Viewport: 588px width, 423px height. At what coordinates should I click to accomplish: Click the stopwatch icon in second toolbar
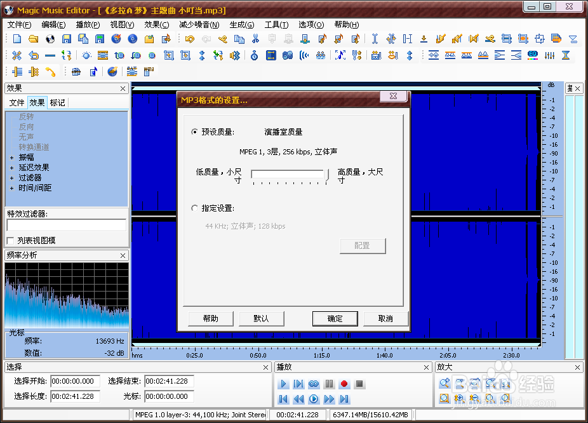[254, 55]
